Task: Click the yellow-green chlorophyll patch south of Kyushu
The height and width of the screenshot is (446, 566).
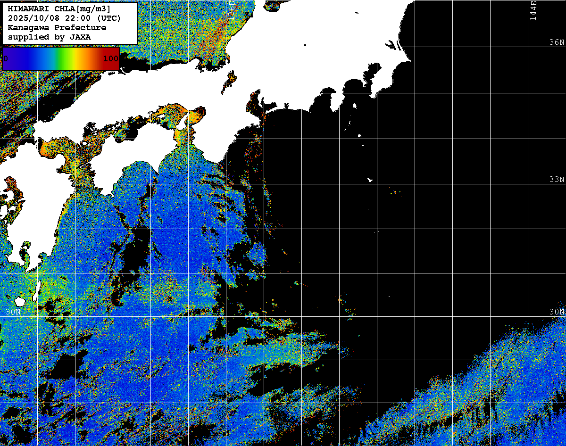Action: tap(53, 289)
